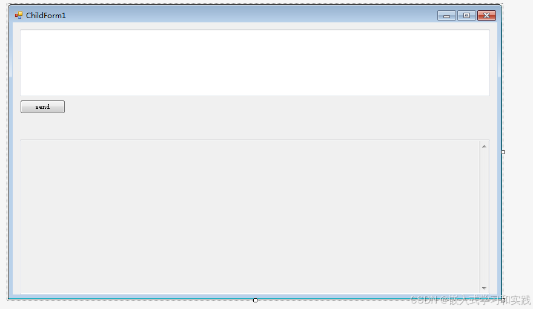Minimize the ChildForm1 window
Screen dimensions: 533x309
click(x=446, y=16)
